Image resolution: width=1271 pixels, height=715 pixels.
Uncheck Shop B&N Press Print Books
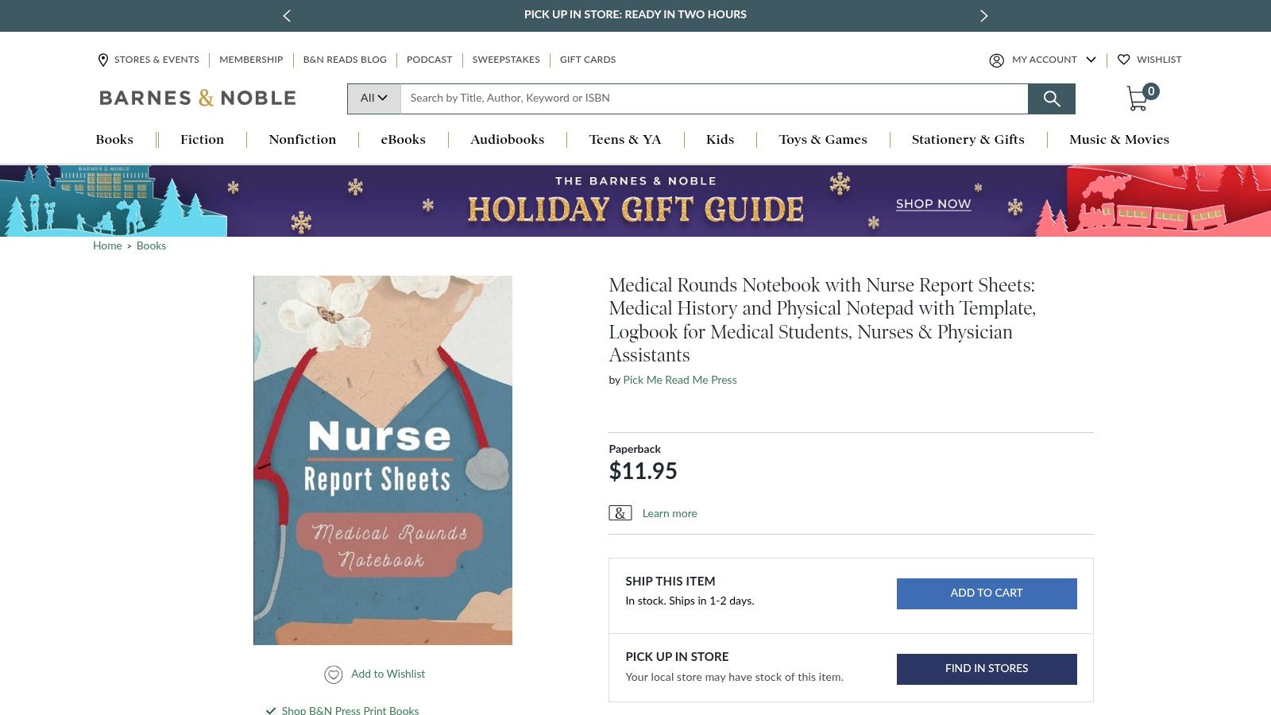click(270, 709)
